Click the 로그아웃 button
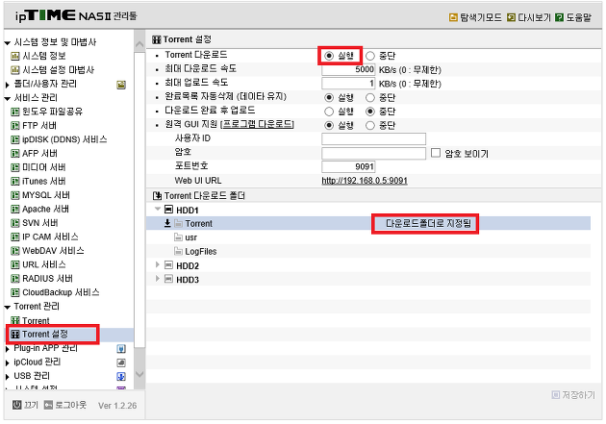Image resolution: width=606 pixels, height=424 pixels. [65, 405]
